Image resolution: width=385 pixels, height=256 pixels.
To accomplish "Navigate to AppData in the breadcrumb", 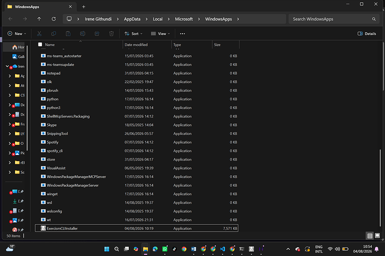I will pos(132,19).
